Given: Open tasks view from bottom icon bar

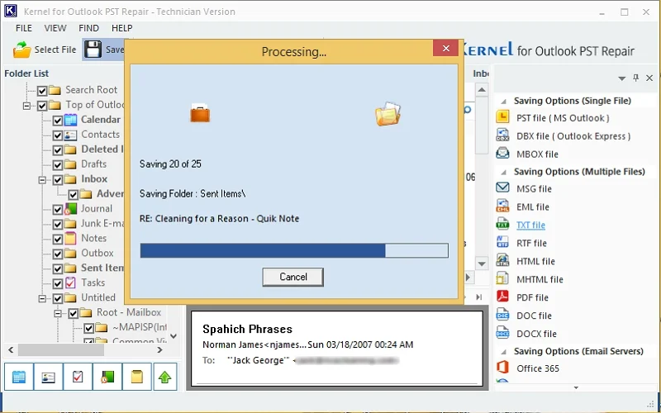Looking at the screenshot, I should 78,377.
